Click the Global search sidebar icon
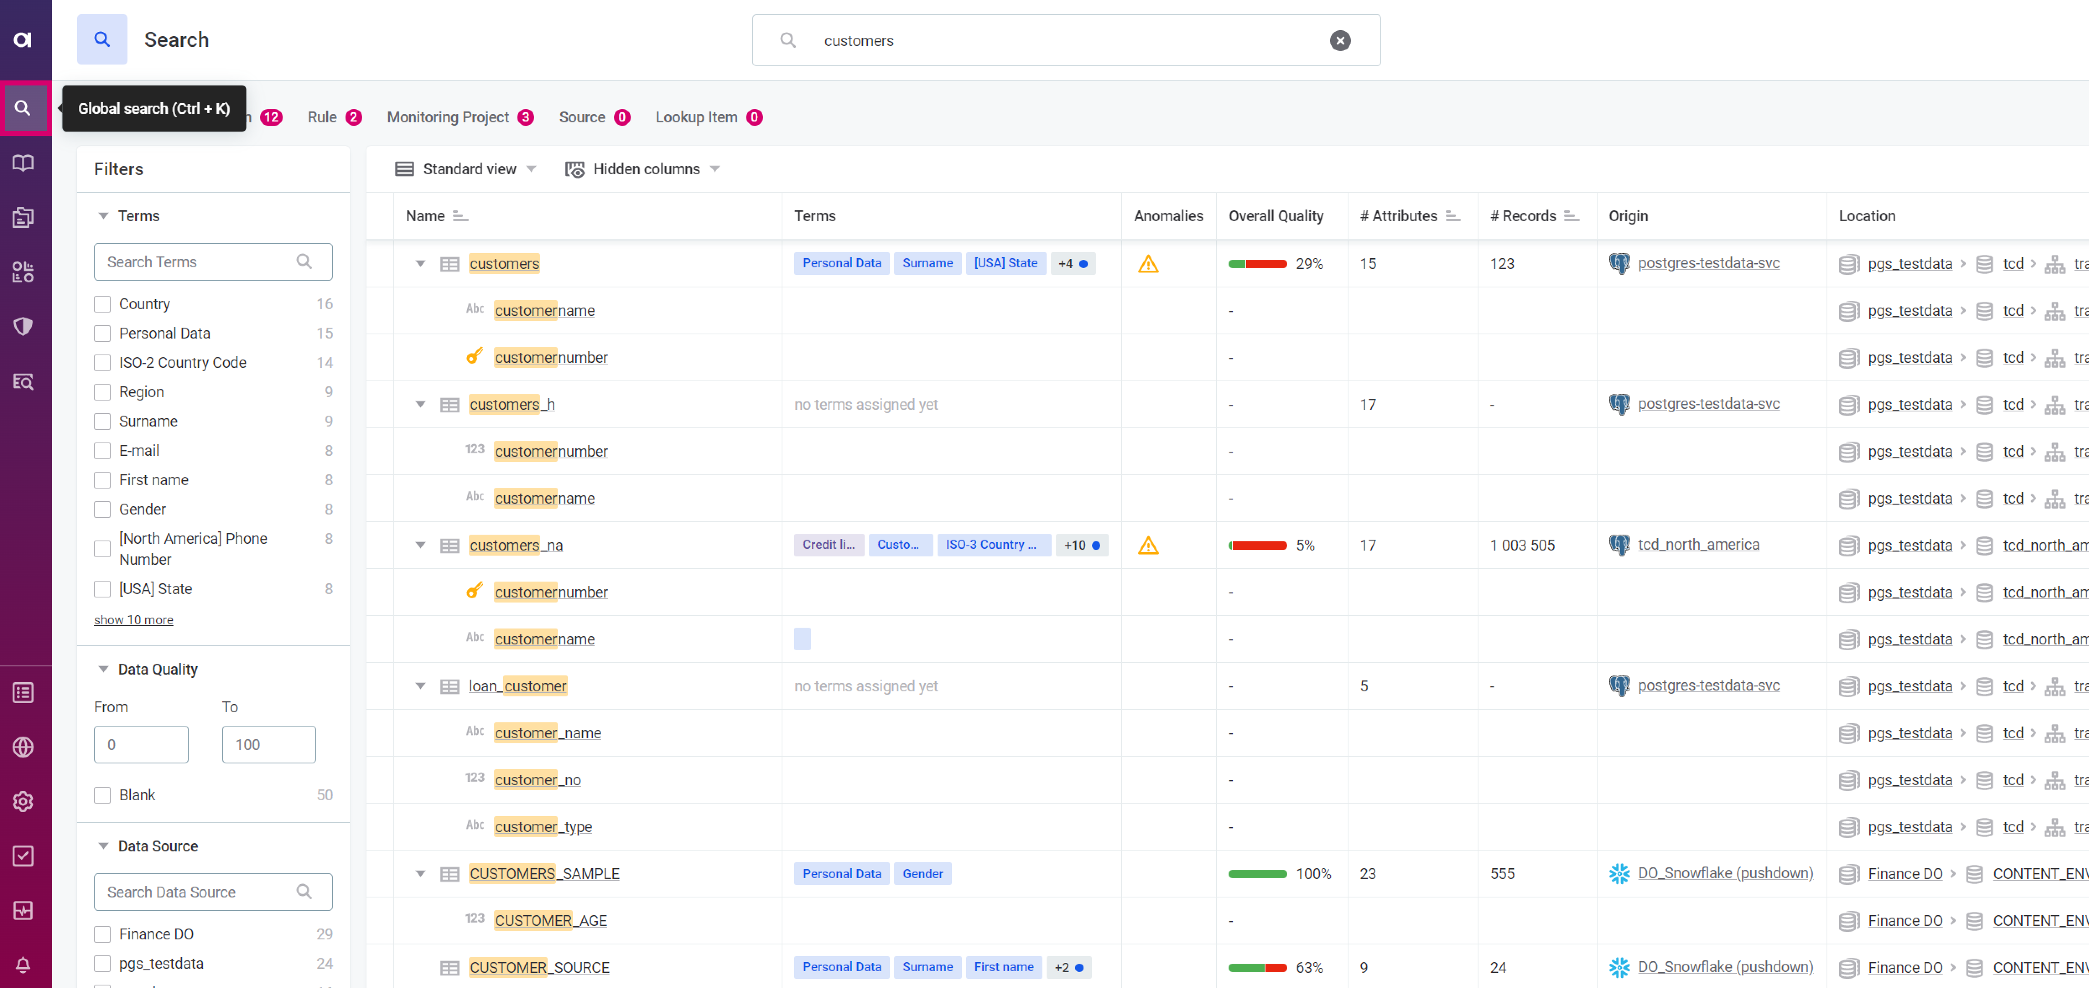 tap(23, 109)
